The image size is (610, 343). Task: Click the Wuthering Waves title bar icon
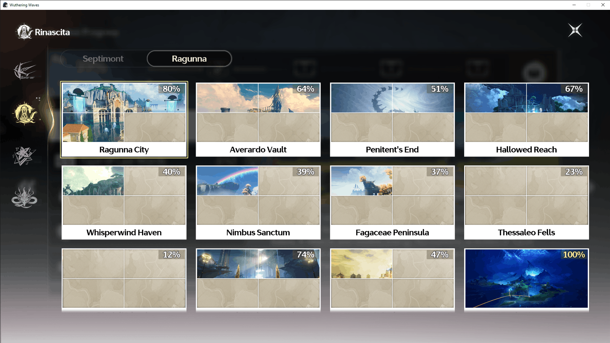[x=5, y=5]
